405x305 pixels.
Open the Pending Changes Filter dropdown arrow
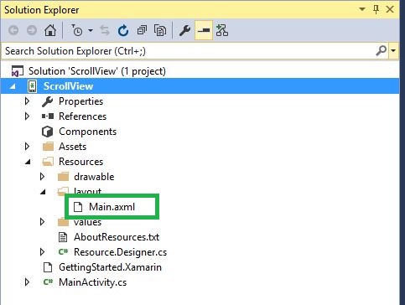click(x=91, y=30)
